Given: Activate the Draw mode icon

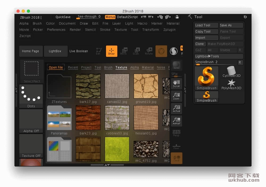Looking at the screenshot, I should coord(111,51).
